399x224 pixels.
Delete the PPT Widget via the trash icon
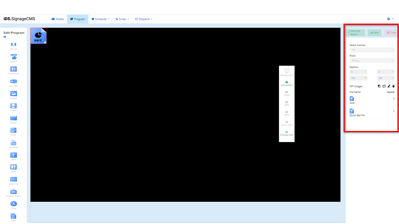pos(393,86)
